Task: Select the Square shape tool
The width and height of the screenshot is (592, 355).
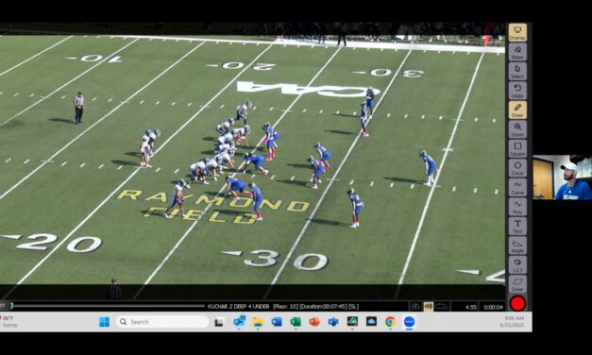Action: [x=517, y=148]
